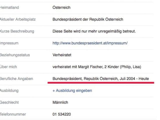Click the 'Österreich' value text
The image size is (160, 120).
coord(61,7)
